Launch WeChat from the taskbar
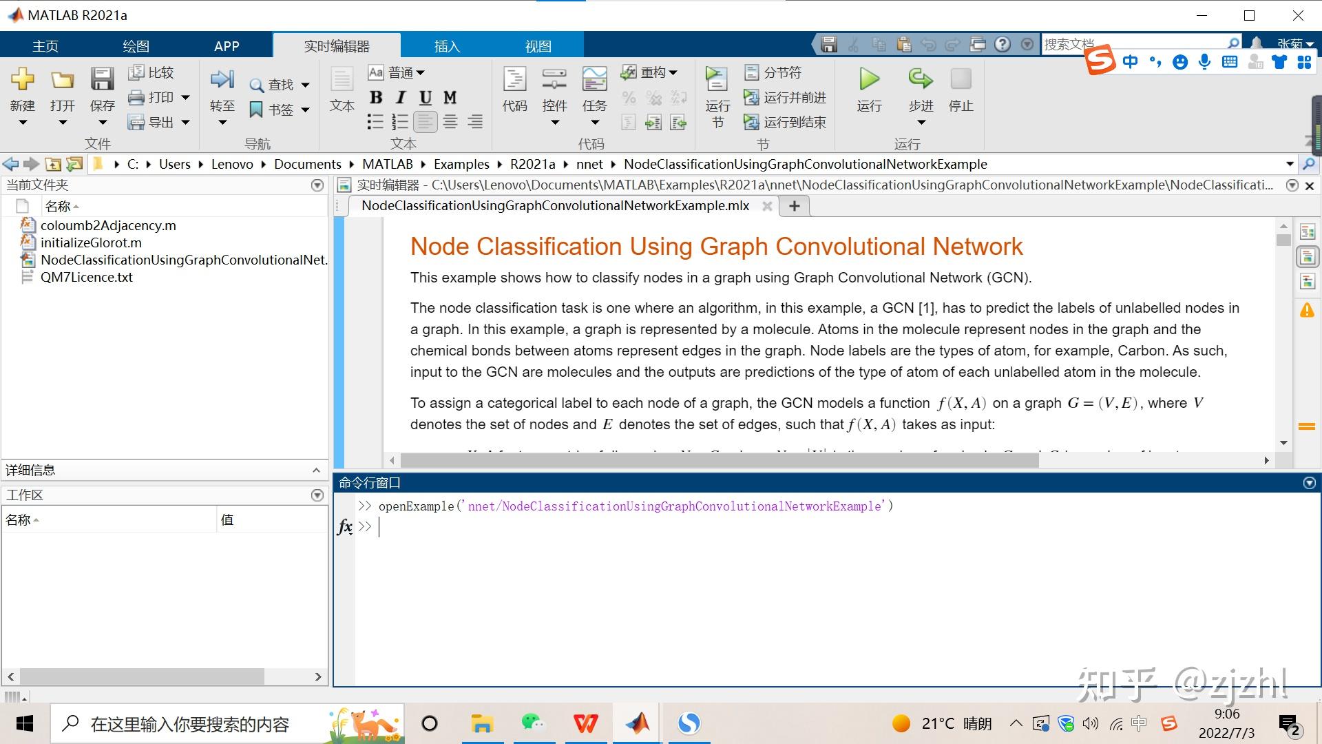The height and width of the screenshot is (744, 1322). (x=533, y=723)
